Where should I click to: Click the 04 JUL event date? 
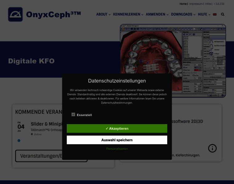click(x=21, y=127)
